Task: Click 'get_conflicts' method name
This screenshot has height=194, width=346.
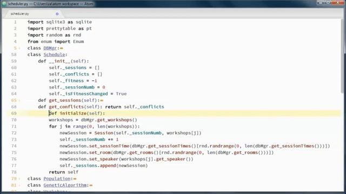Action: [66, 107]
